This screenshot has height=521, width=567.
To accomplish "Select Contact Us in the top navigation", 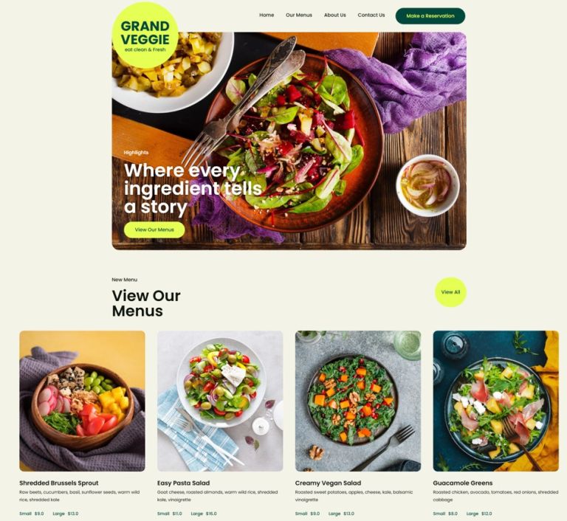I will click(x=371, y=15).
